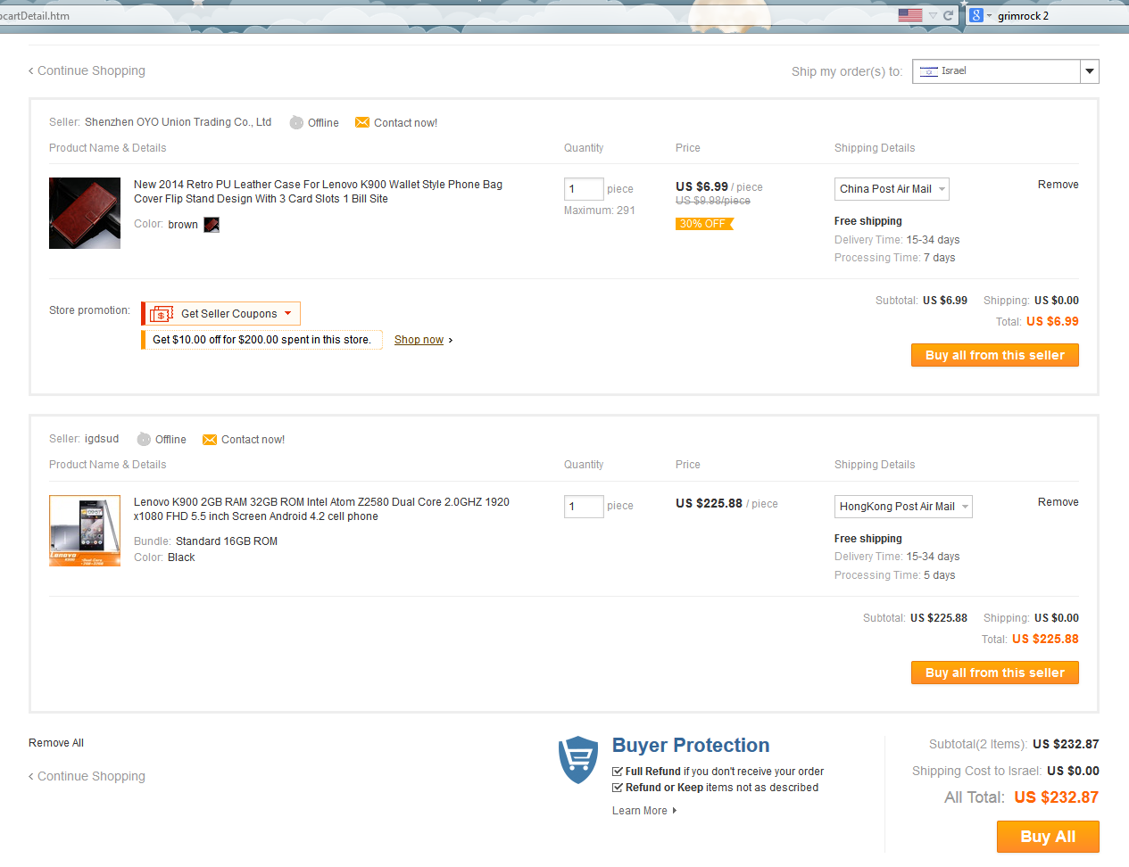Click quantity field for Lenovo K900 phone
1129x867 pixels.
tap(584, 507)
